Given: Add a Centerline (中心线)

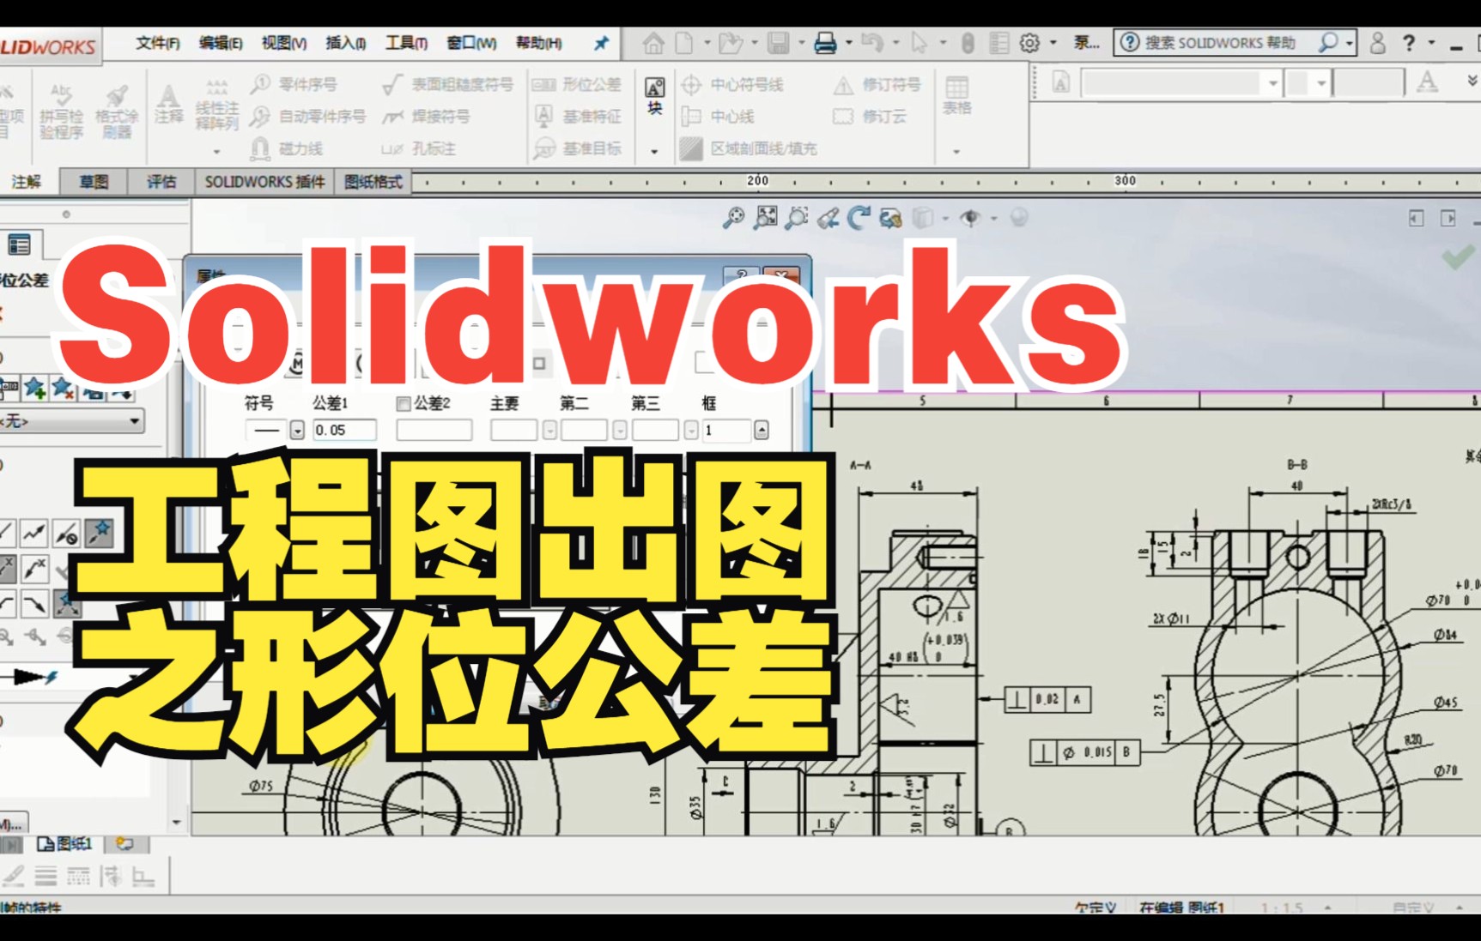Looking at the screenshot, I should point(718,116).
